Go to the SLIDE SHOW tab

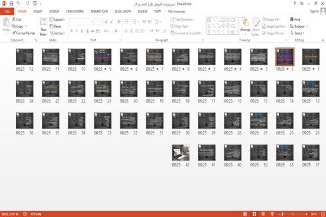pos(123,11)
